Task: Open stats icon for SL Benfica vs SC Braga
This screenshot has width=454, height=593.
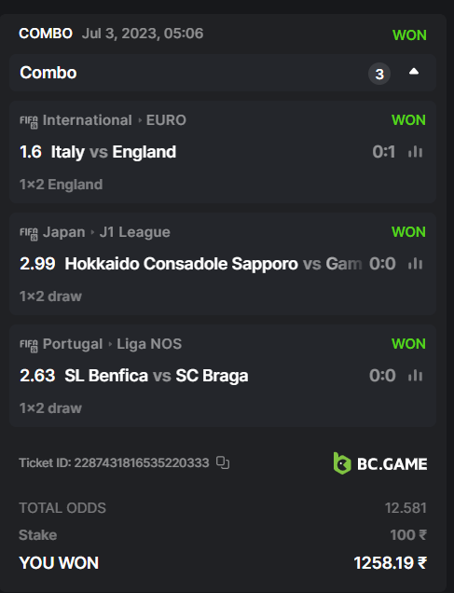Action: pyautogui.click(x=415, y=376)
